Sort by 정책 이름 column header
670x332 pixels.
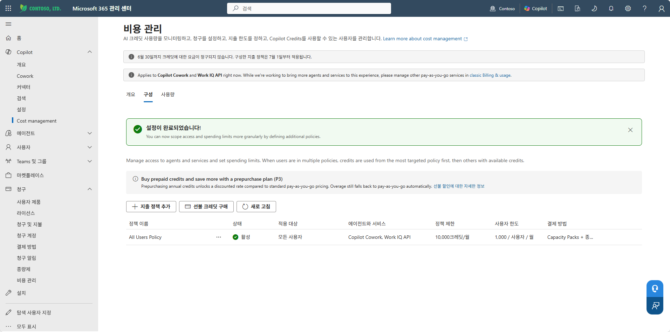138,223
